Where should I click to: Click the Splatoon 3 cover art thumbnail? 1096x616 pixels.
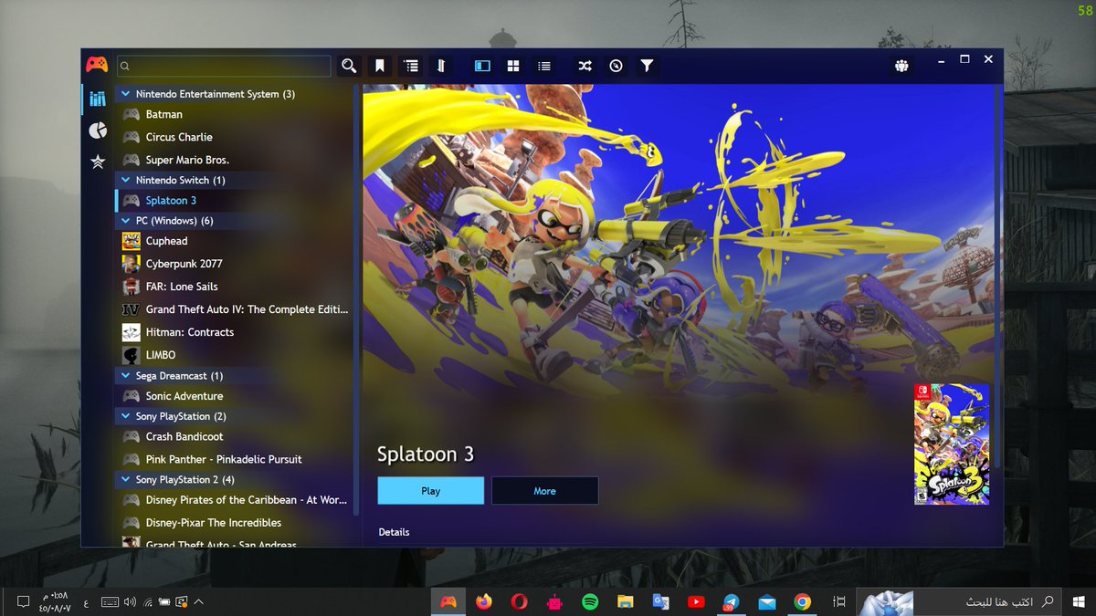(x=952, y=444)
